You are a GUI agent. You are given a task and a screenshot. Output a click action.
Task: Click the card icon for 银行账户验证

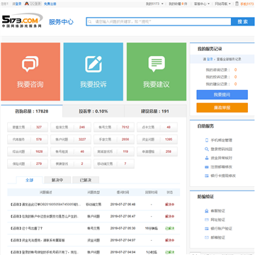click(x=207, y=229)
